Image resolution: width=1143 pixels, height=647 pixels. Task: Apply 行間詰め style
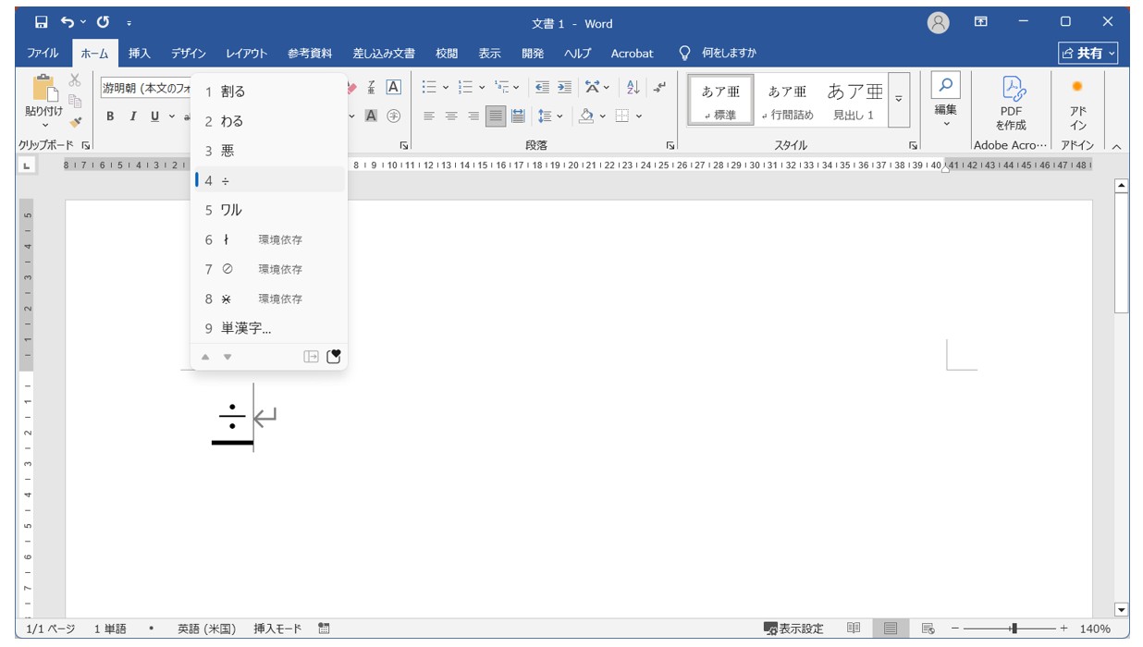point(787,99)
